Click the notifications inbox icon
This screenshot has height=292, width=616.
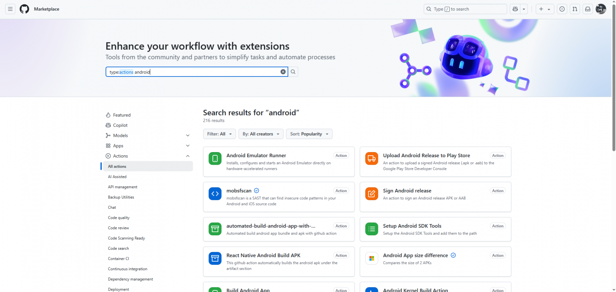pyautogui.click(x=588, y=9)
